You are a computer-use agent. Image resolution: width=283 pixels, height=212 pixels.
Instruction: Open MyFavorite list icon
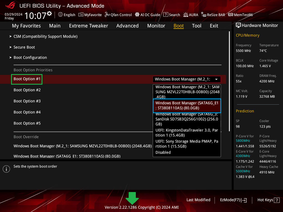click(81, 15)
